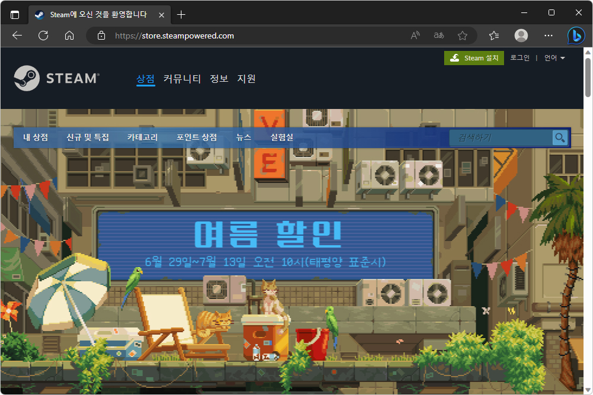This screenshot has width=593, height=395.
Task: Open the 내 상점 tab
Action: [x=36, y=137]
